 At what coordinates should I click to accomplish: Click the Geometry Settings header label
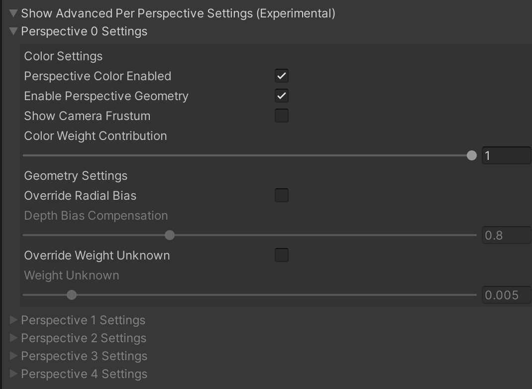tap(76, 176)
